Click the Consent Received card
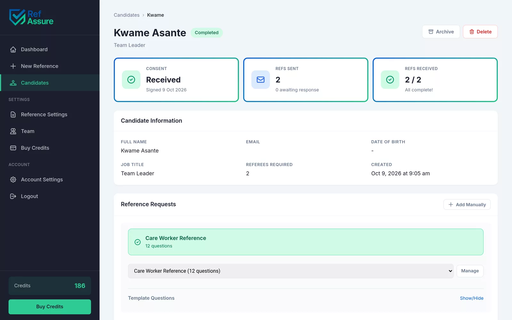512x320 pixels. 176,80
